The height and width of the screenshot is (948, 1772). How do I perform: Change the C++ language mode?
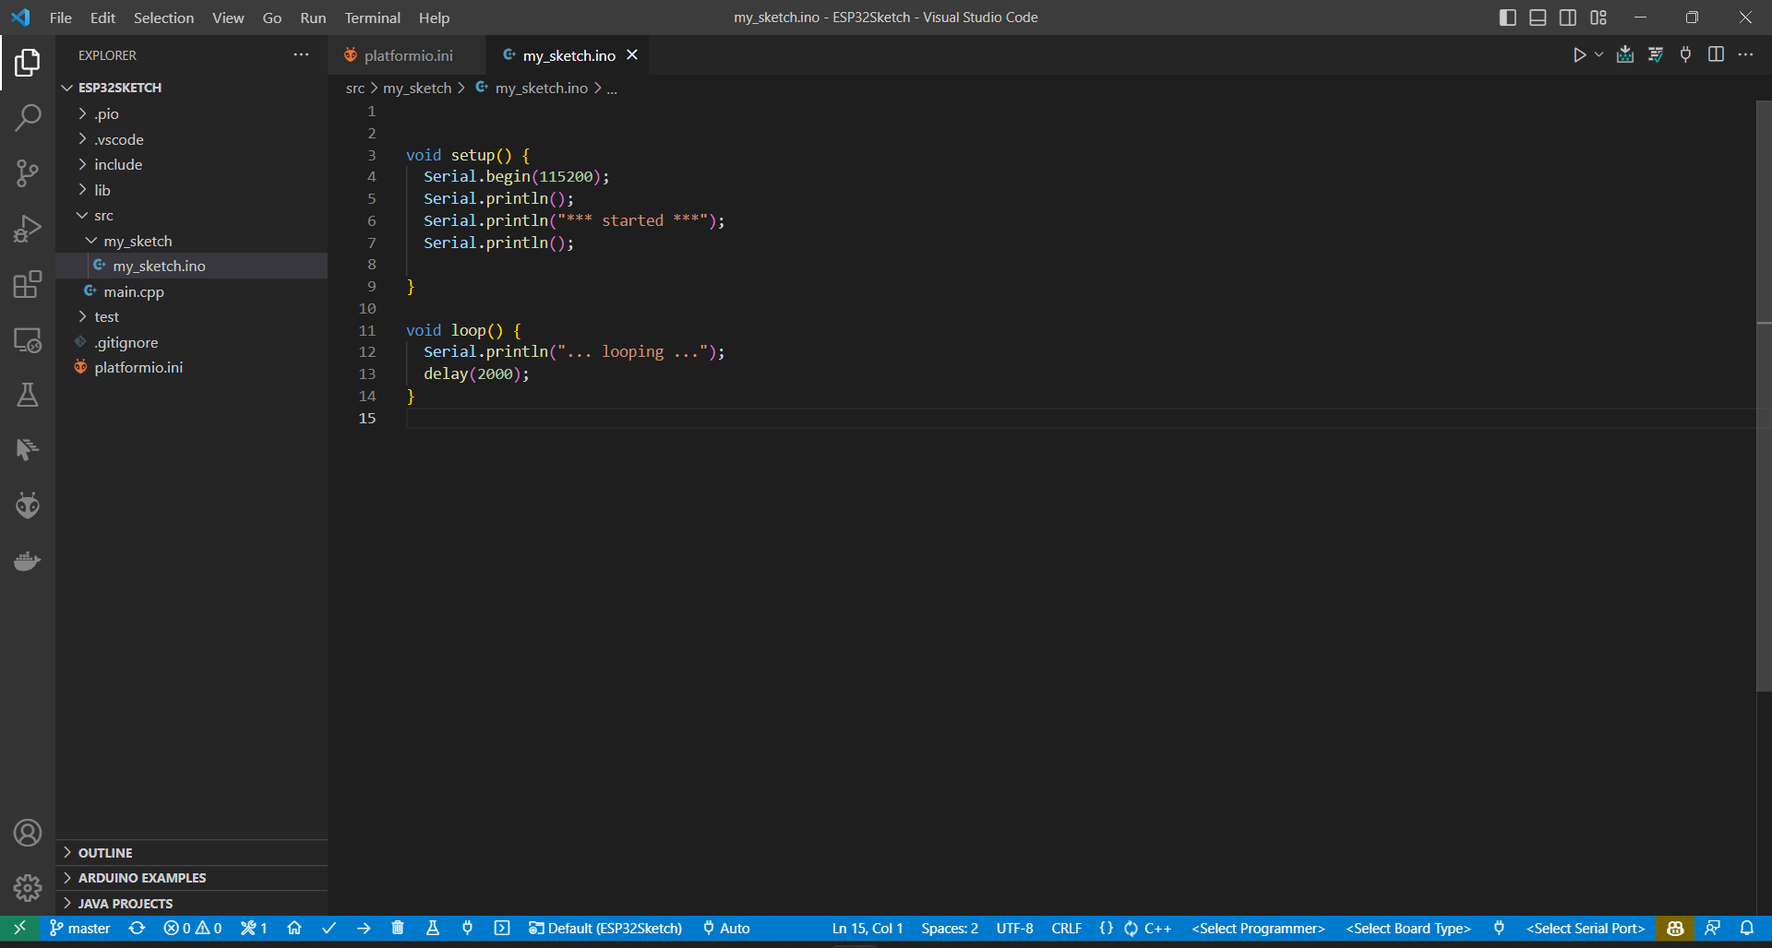pyautogui.click(x=1157, y=928)
